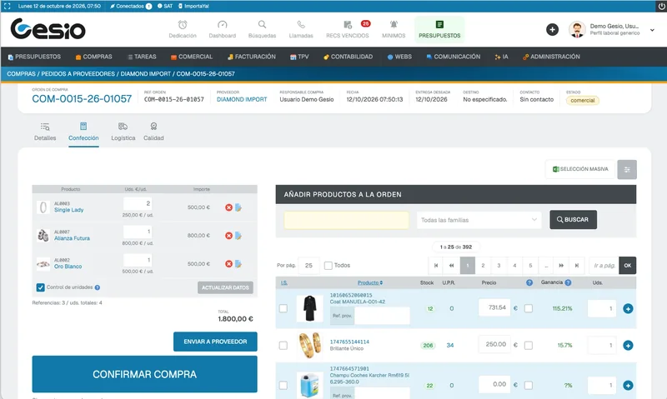Click OK button next to page input
The image size is (667, 399).
tap(628, 266)
